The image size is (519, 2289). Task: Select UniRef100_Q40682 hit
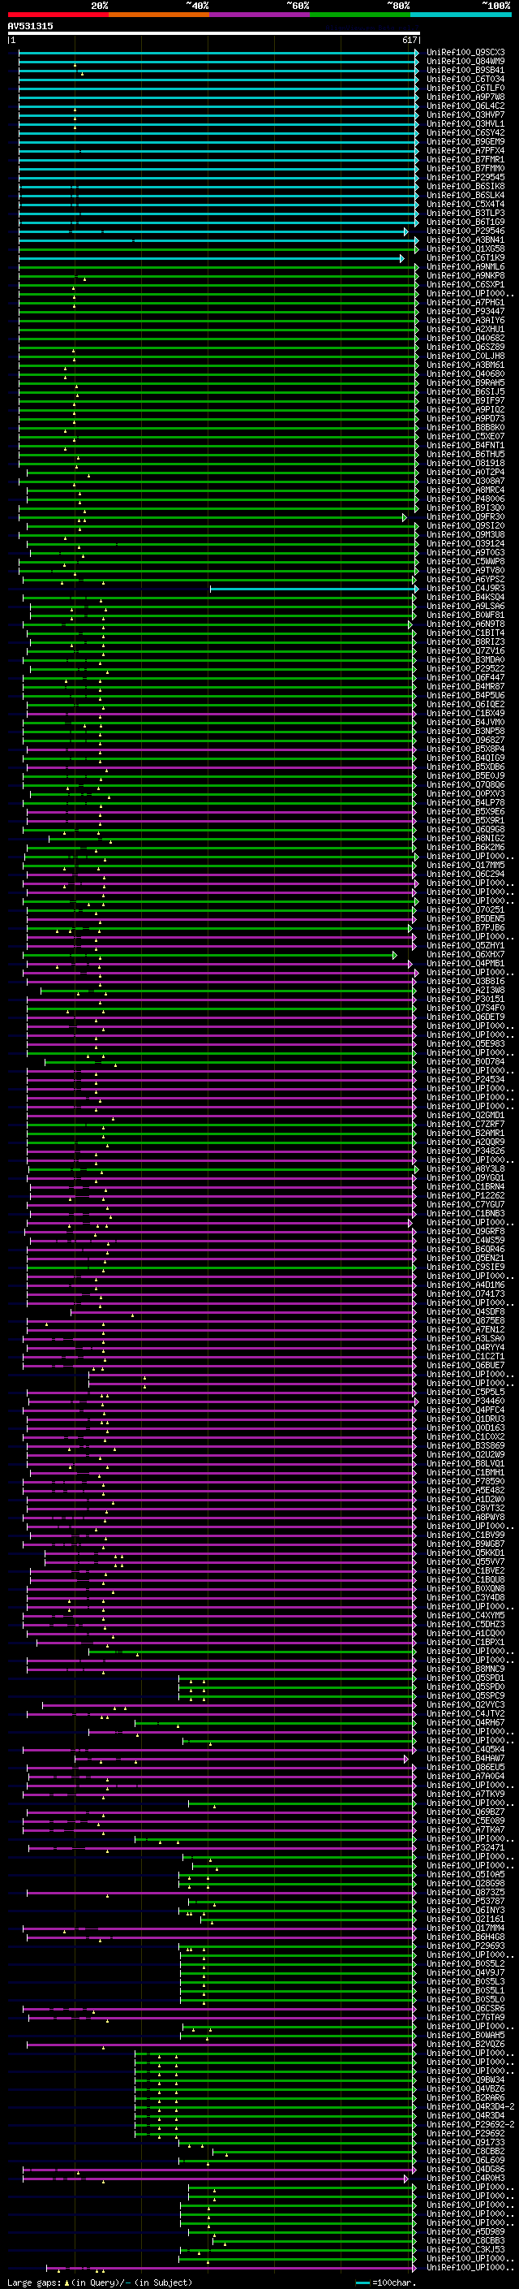(x=465, y=338)
